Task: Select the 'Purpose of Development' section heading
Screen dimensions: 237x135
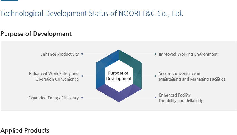Action: [x=36, y=34]
